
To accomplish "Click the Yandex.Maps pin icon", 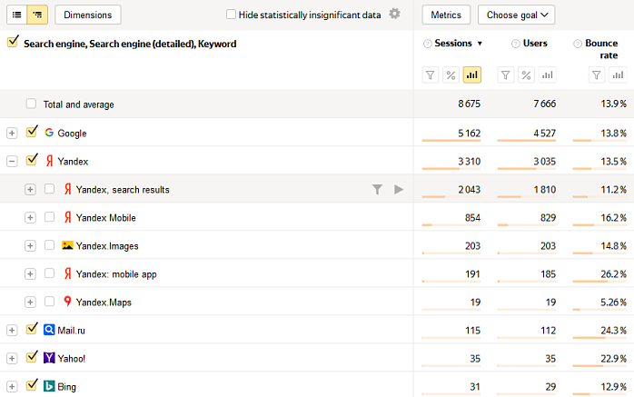I will 67,302.
